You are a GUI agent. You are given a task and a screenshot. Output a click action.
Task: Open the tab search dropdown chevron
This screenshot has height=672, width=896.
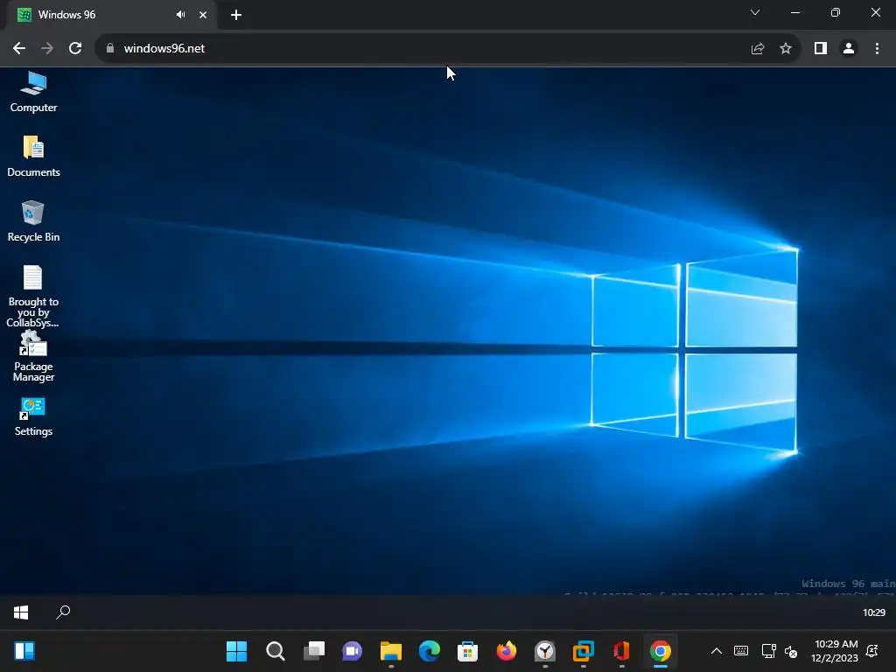pos(755,12)
